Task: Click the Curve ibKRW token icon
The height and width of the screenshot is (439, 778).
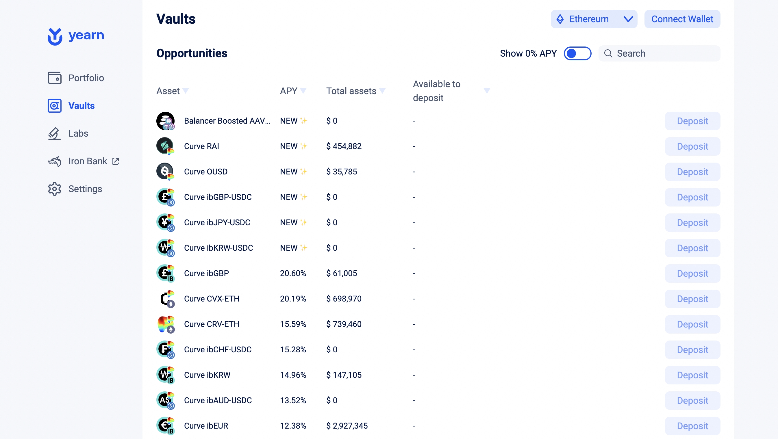Action: (166, 375)
